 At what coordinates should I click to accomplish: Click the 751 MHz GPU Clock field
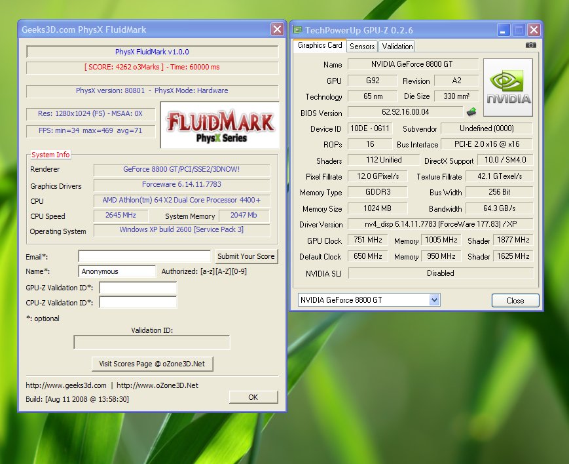[x=367, y=240]
